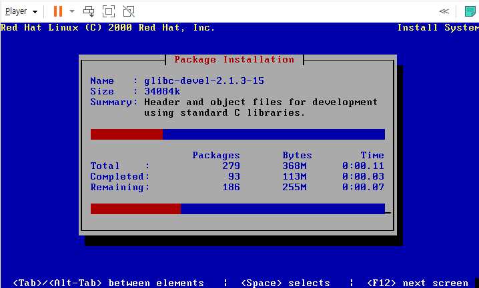
Task: Click the F12 next screen hint
Action: [418, 283]
